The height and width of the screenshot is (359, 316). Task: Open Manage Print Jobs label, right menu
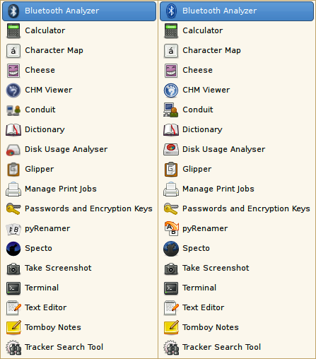pyautogui.click(x=218, y=189)
